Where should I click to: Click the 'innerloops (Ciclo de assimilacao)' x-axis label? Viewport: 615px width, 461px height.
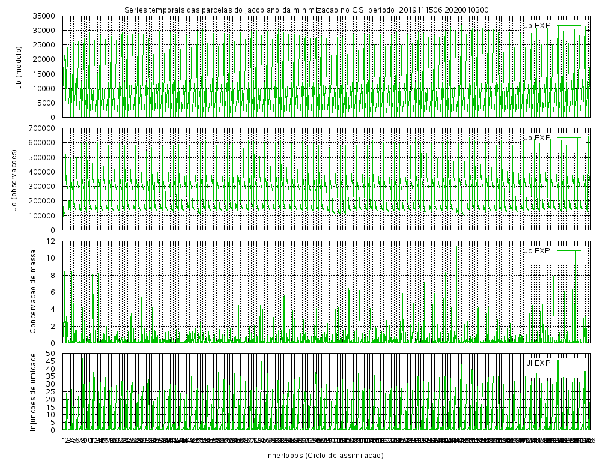pyautogui.click(x=324, y=455)
